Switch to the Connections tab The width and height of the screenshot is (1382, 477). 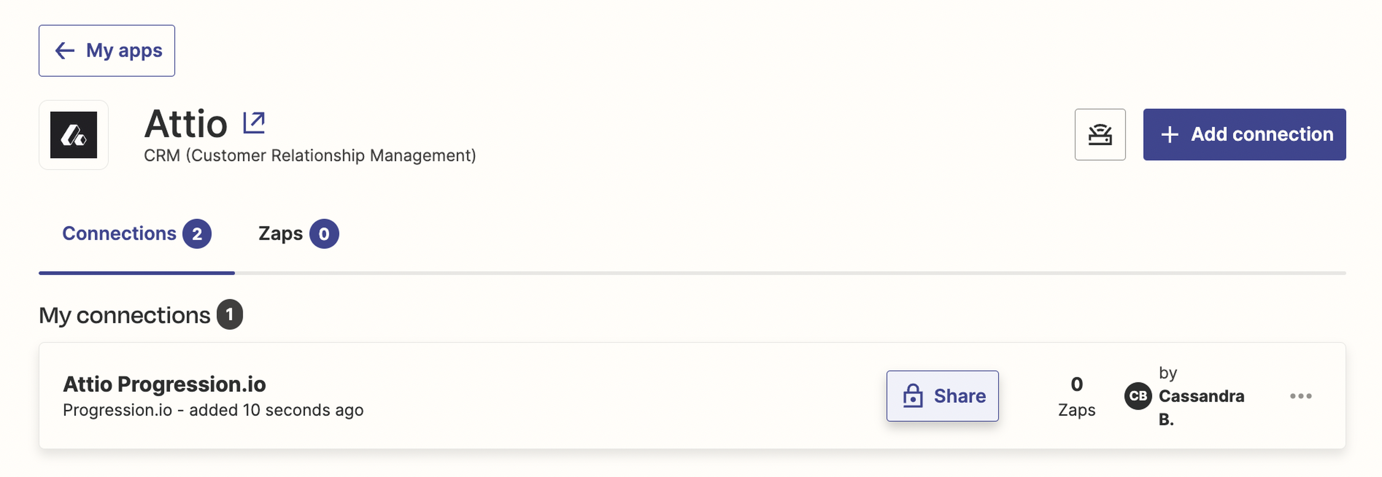[x=119, y=234]
